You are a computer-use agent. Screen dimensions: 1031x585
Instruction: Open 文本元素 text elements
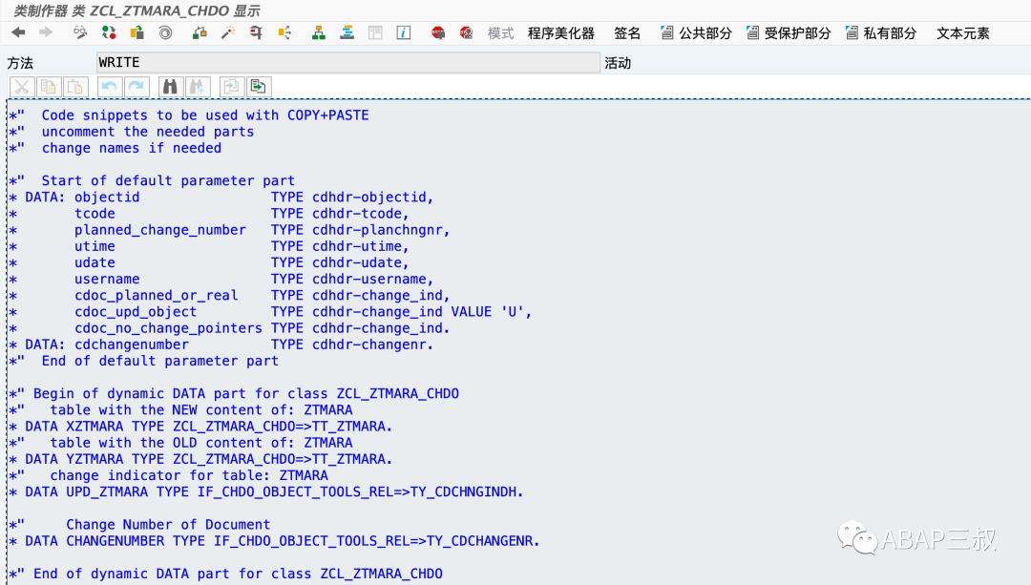click(x=962, y=32)
